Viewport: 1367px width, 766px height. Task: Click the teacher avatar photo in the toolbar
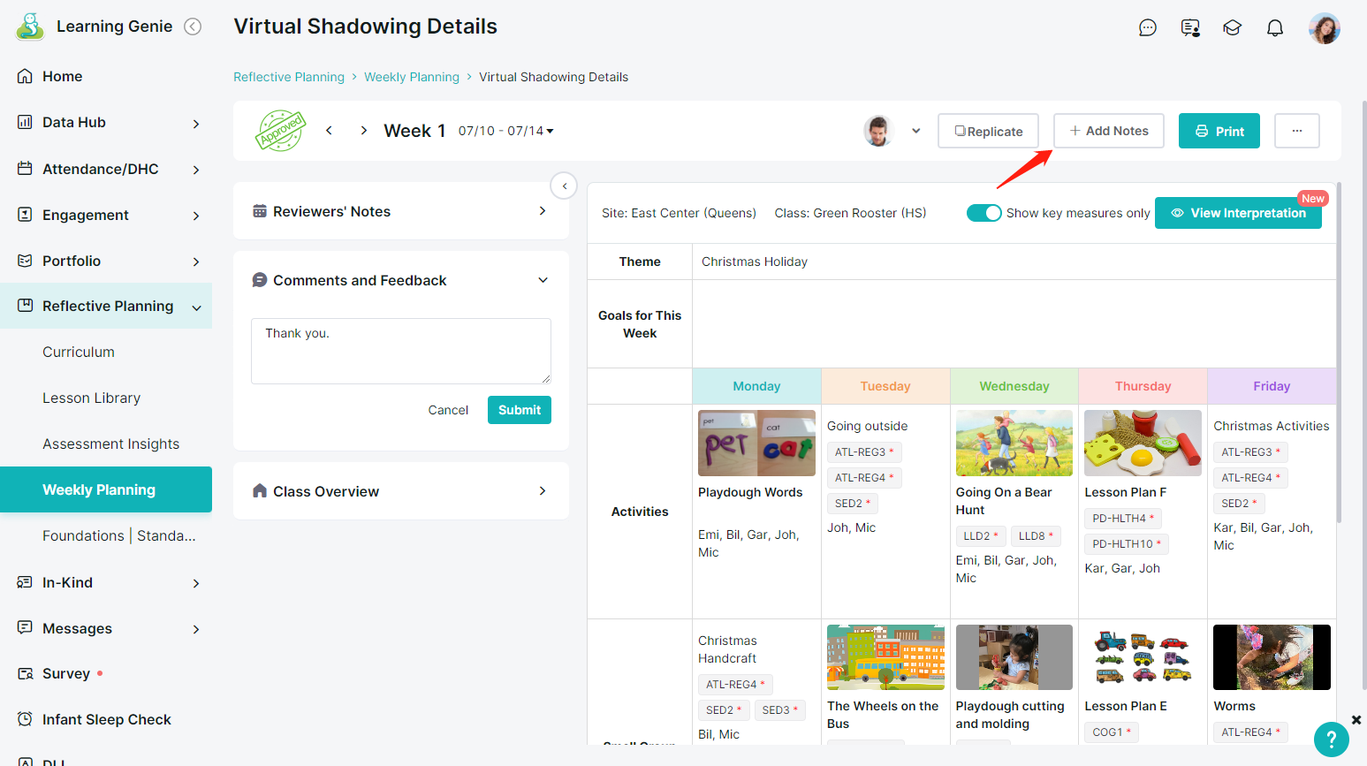click(x=878, y=131)
